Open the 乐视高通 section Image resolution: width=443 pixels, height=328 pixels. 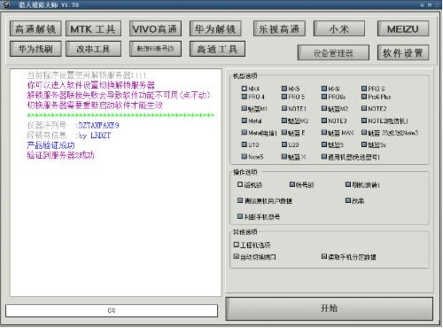(279, 28)
